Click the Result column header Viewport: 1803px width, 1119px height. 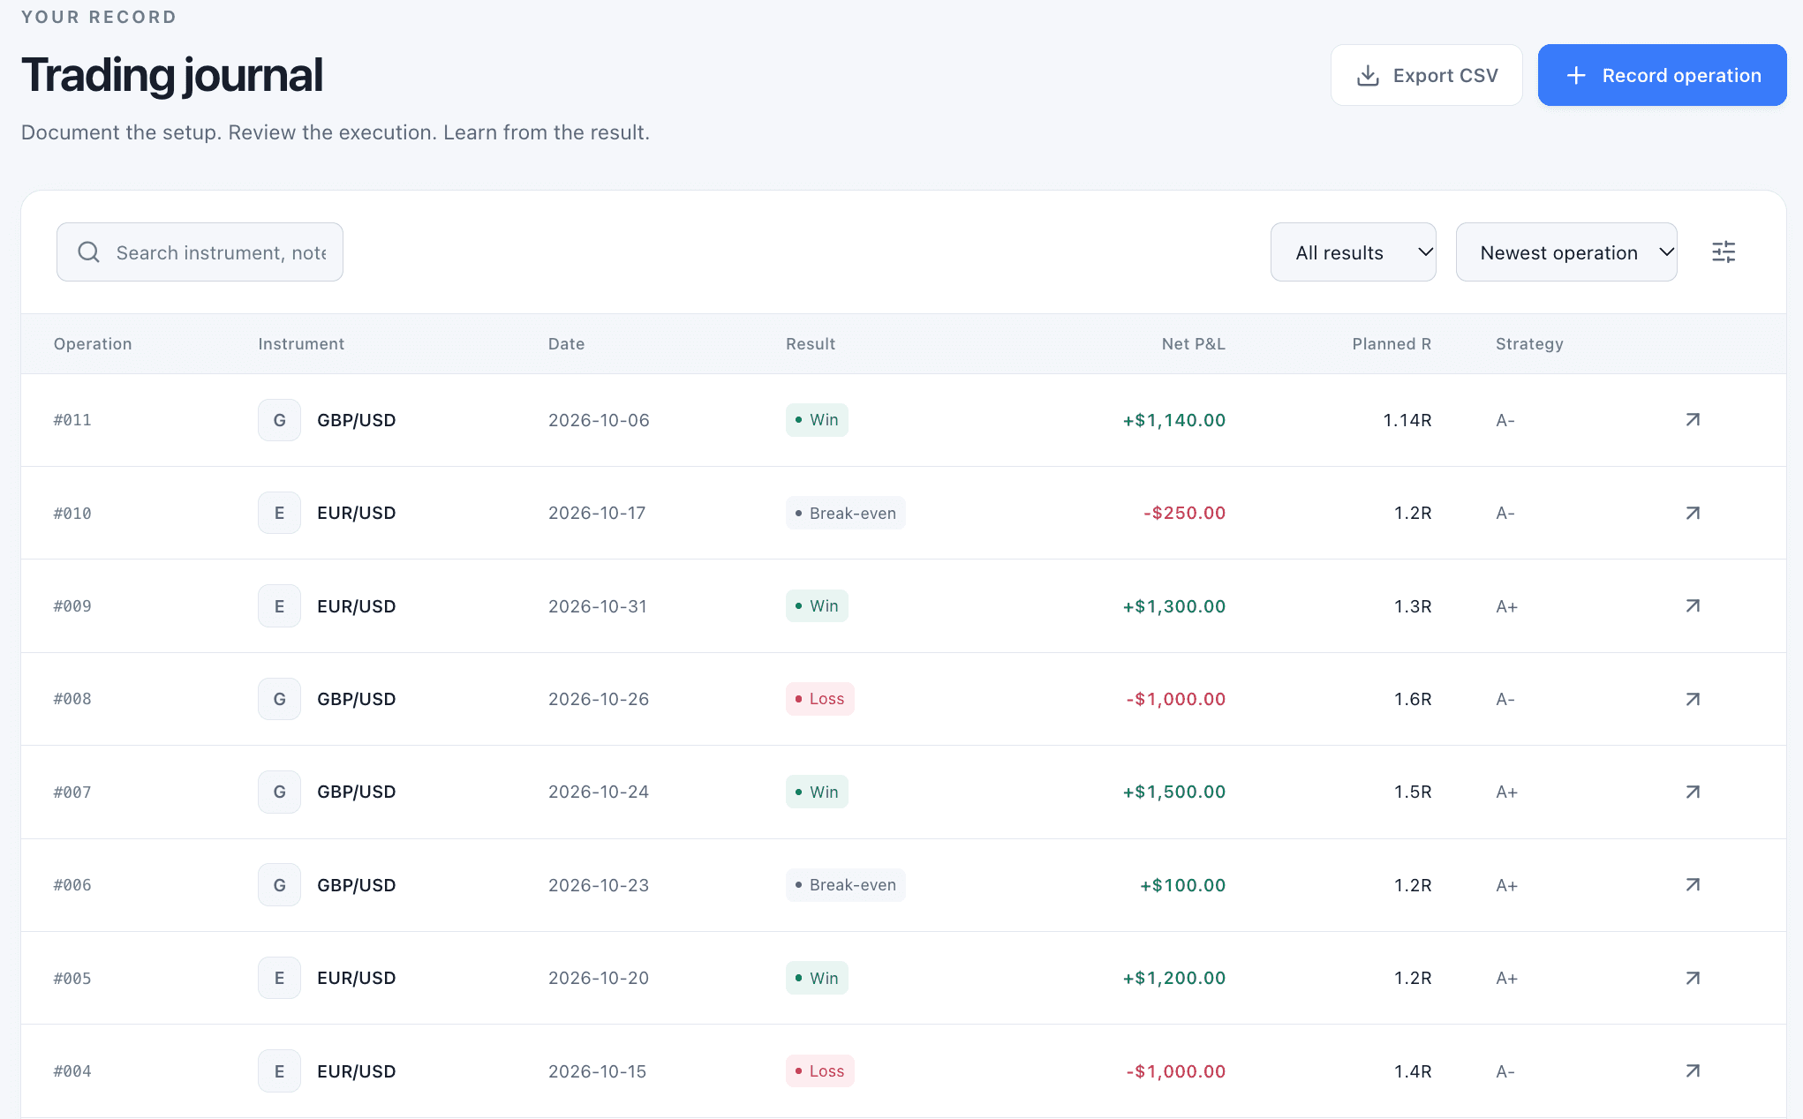(811, 344)
